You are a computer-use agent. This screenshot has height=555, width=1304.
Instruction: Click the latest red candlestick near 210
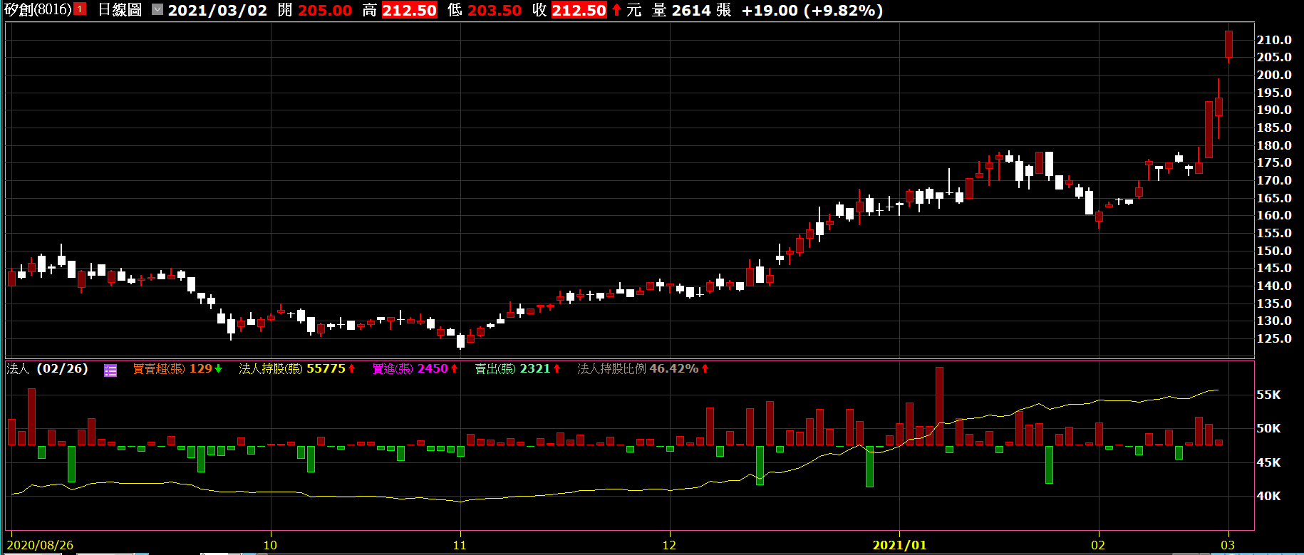[x=1228, y=44]
